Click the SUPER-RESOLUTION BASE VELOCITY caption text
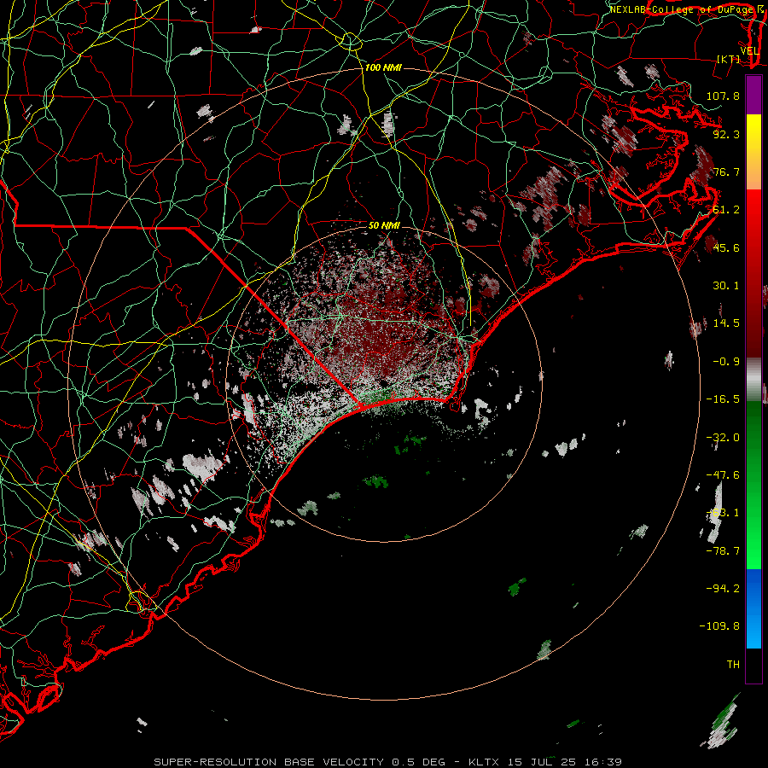Viewport: 768px width, 768px height. click(x=269, y=762)
